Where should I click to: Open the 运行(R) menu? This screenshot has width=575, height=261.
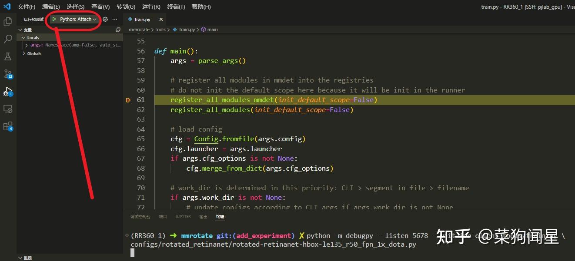pyautogui.click(x=150, y=7)
